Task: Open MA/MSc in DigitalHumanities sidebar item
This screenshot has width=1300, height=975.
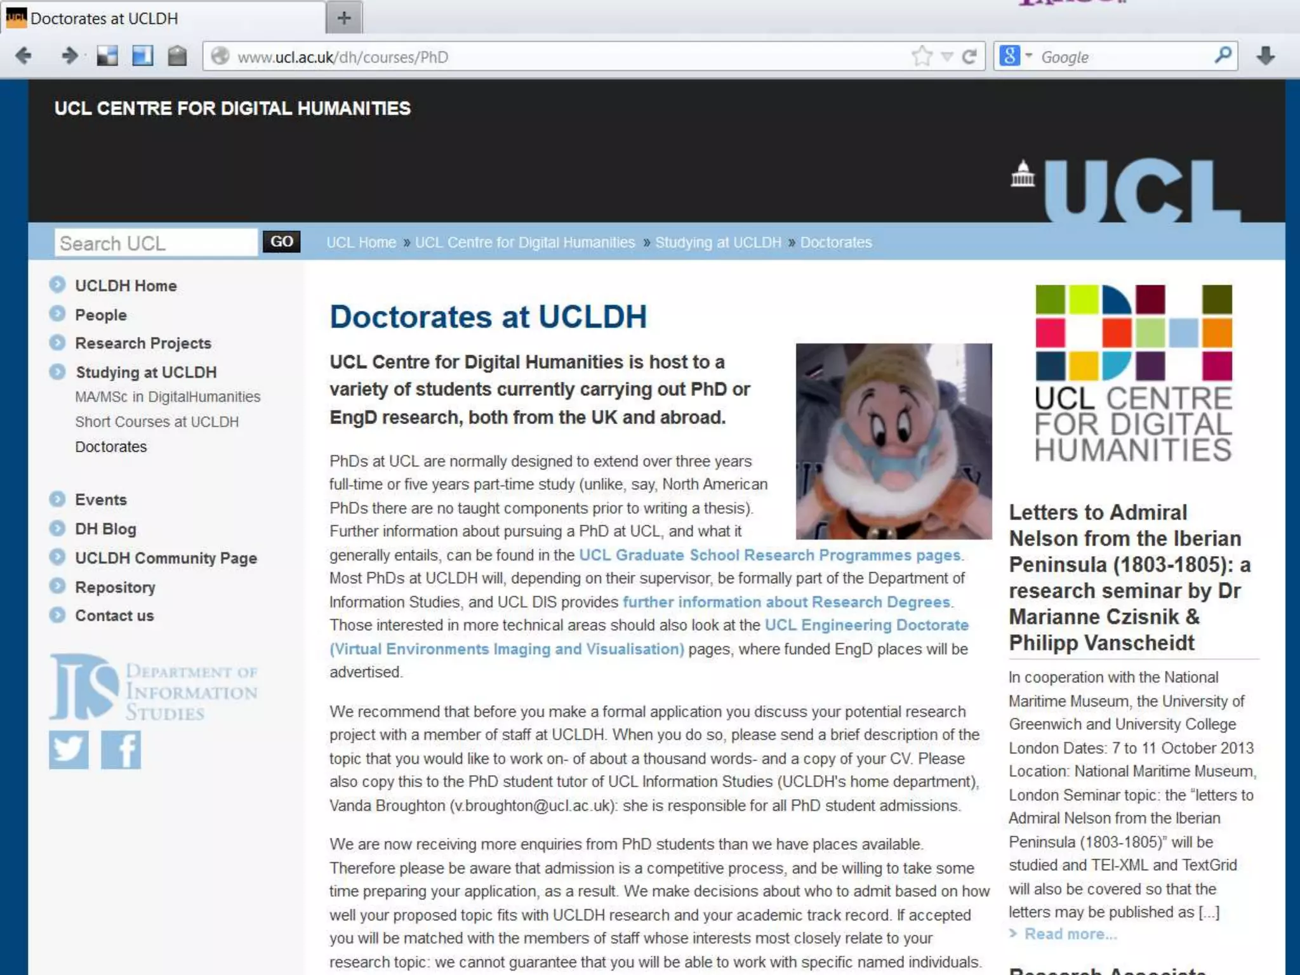Action: tap(168, 397)
